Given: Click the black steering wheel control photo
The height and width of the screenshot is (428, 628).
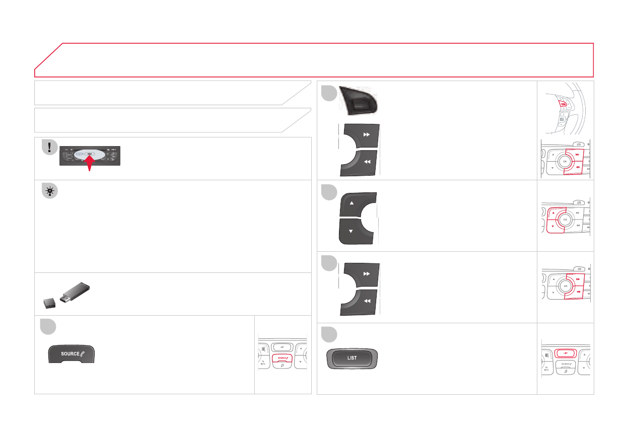Looking at the screenshot, I should [361, 101].
